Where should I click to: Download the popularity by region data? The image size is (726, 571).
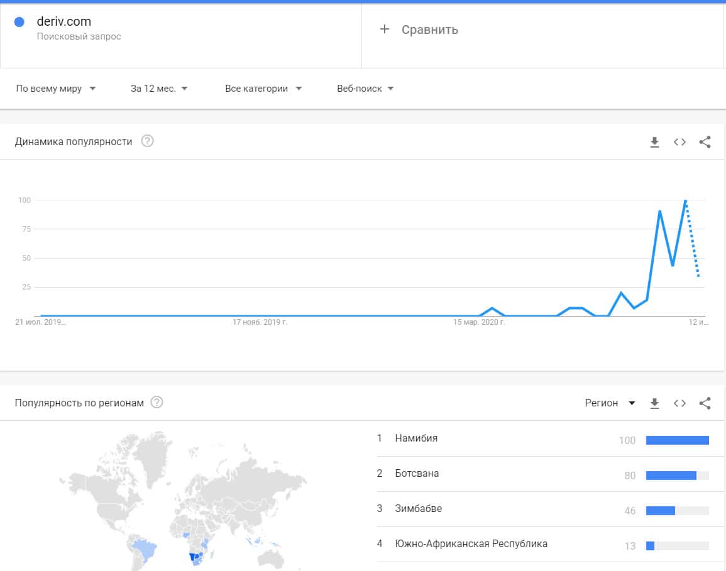[x=654, y=403]
